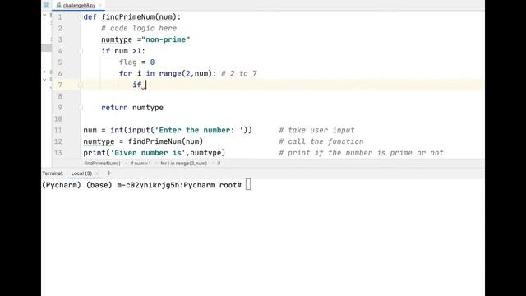Click the empty line 8 in the editor

click(282, 96)
